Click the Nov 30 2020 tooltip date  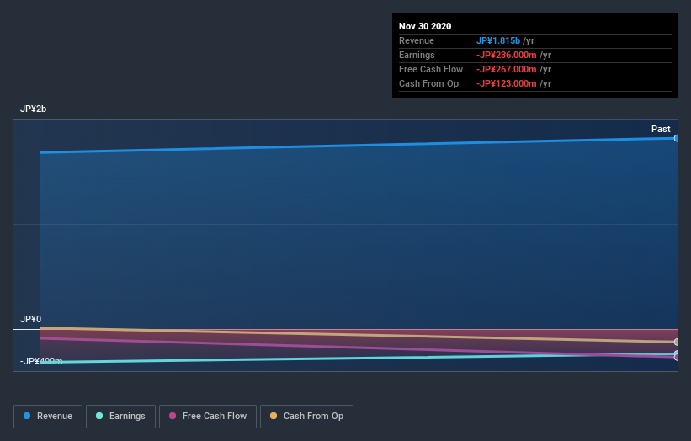click(x=425, y=26)
